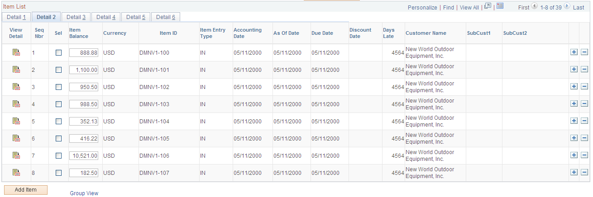Viewport: 593px width, 197px height.
Task: Click the Add Item button
Action: coord(25,190)
